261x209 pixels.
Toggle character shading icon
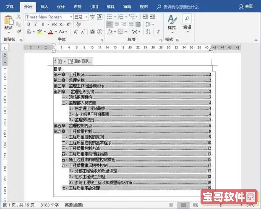[x=93, y=32]
